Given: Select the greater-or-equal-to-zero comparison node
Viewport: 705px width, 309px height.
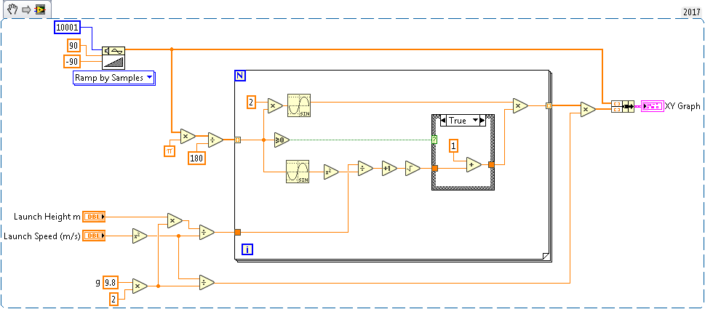Looking at the screenshot, I should [x=281, y=140].
